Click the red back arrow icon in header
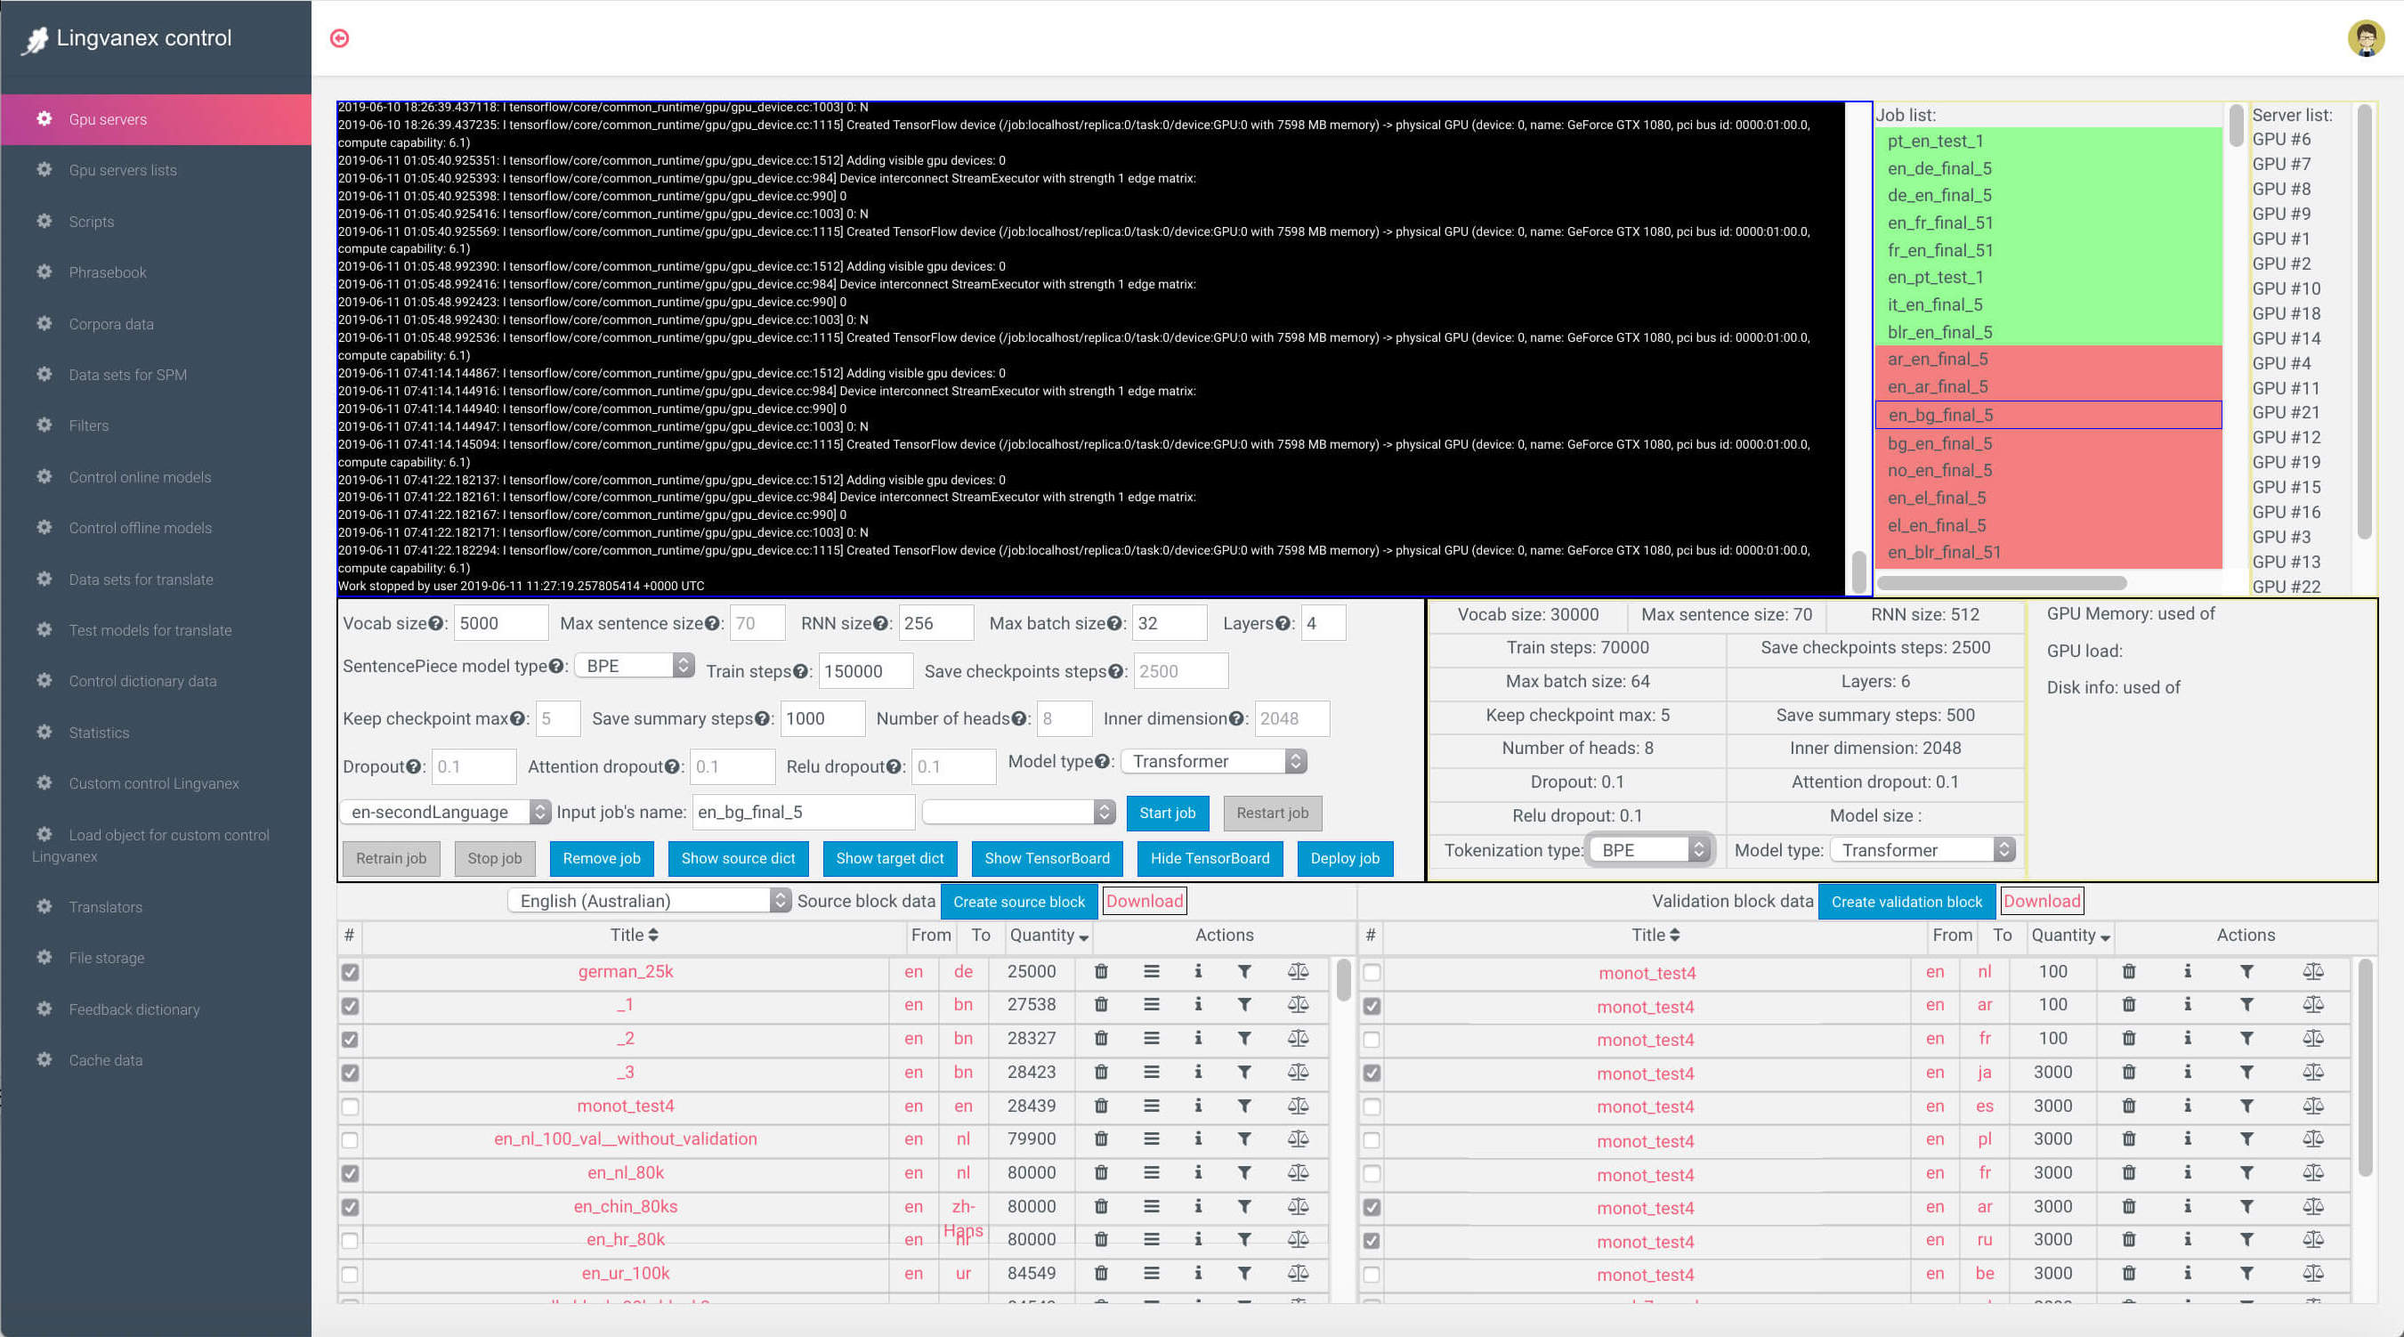The height and width of the screenshot is (1337, 2404). click(340, 38)
